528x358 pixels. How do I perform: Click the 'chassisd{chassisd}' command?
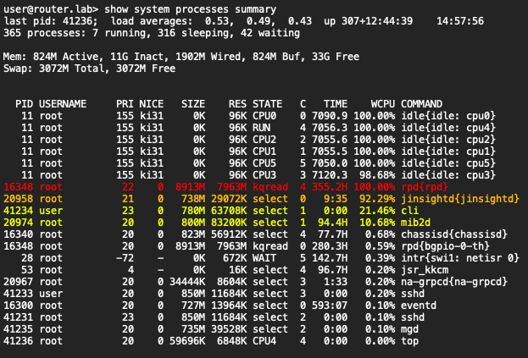(454, 234)
